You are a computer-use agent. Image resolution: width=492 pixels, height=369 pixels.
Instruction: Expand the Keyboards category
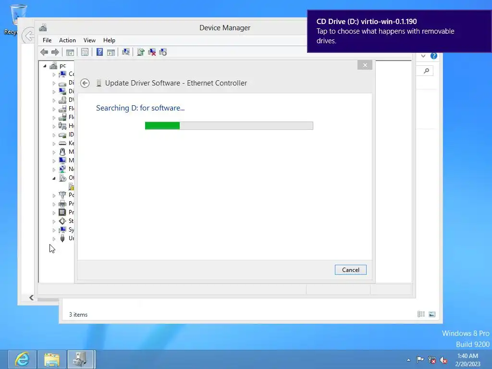point(54,144)
